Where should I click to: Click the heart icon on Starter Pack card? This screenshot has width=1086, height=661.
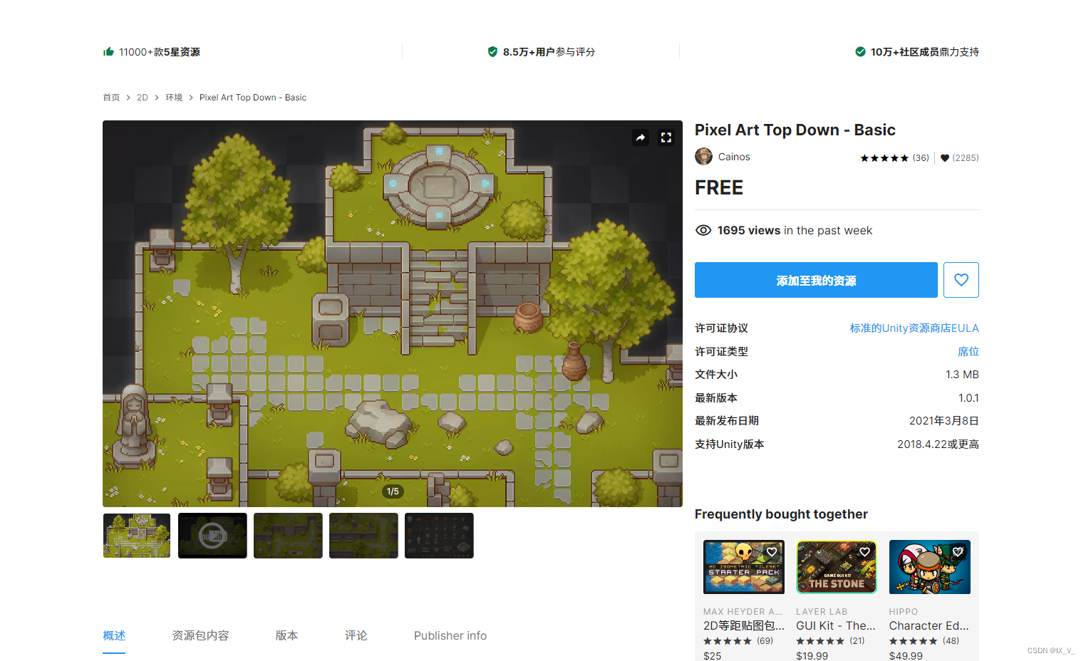click(772, 552)
